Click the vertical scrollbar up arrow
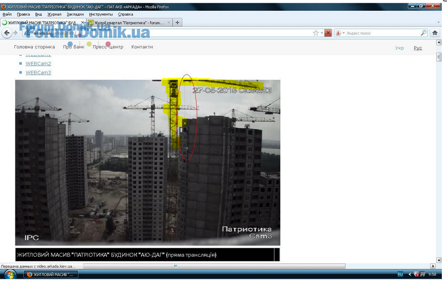Image resolution: width=447 pixels, height=281 pixels. pyautogui.click(x=439, y=43)
